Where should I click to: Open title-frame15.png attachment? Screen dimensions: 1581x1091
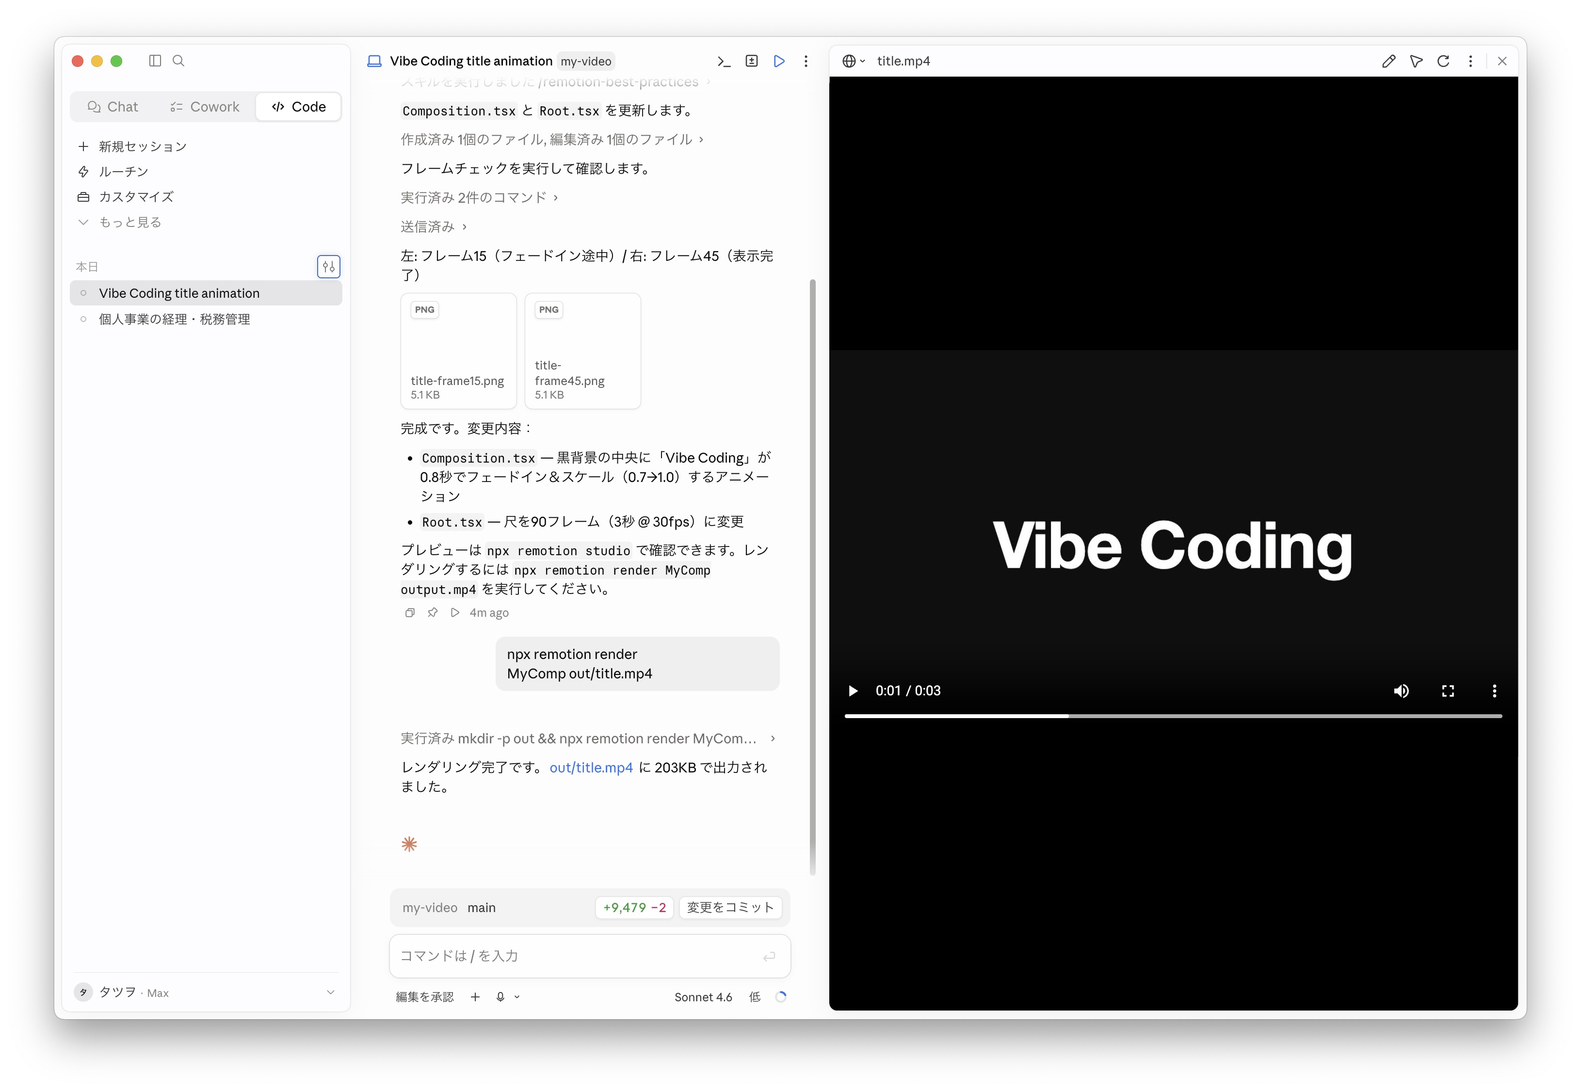coord(459,352)
